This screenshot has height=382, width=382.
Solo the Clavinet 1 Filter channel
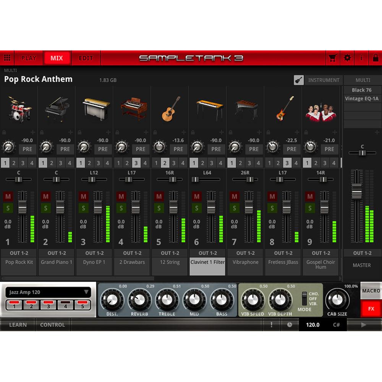(x=196, y=208)
